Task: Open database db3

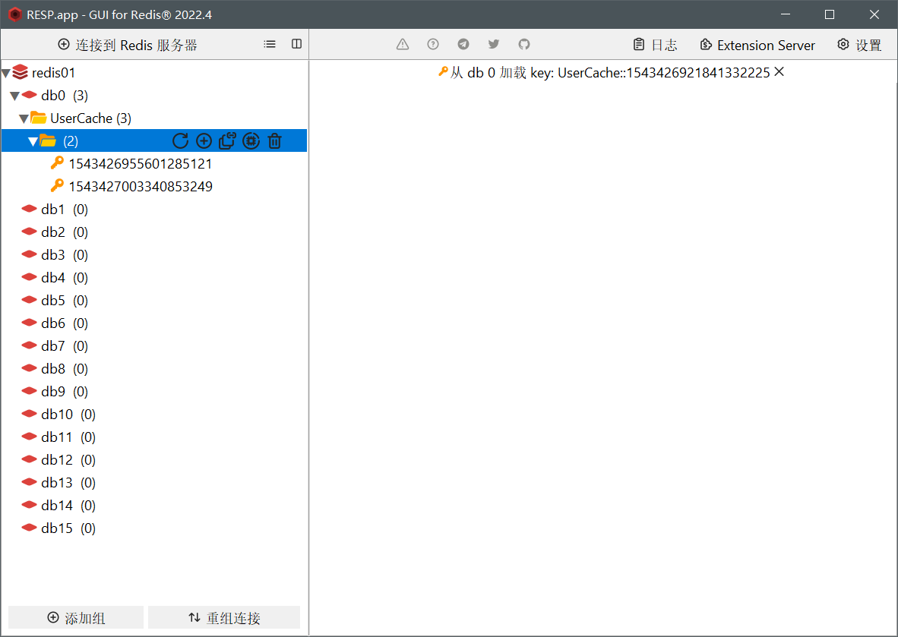Action: click(55, 255)
